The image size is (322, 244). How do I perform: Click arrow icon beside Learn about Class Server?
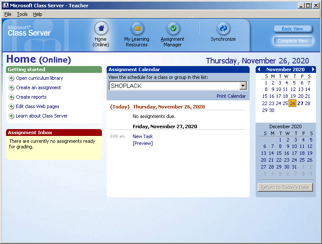[x=11, y=116]
